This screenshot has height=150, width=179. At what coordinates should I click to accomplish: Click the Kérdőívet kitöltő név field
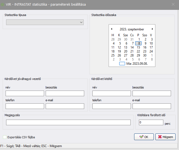(112, 93)
